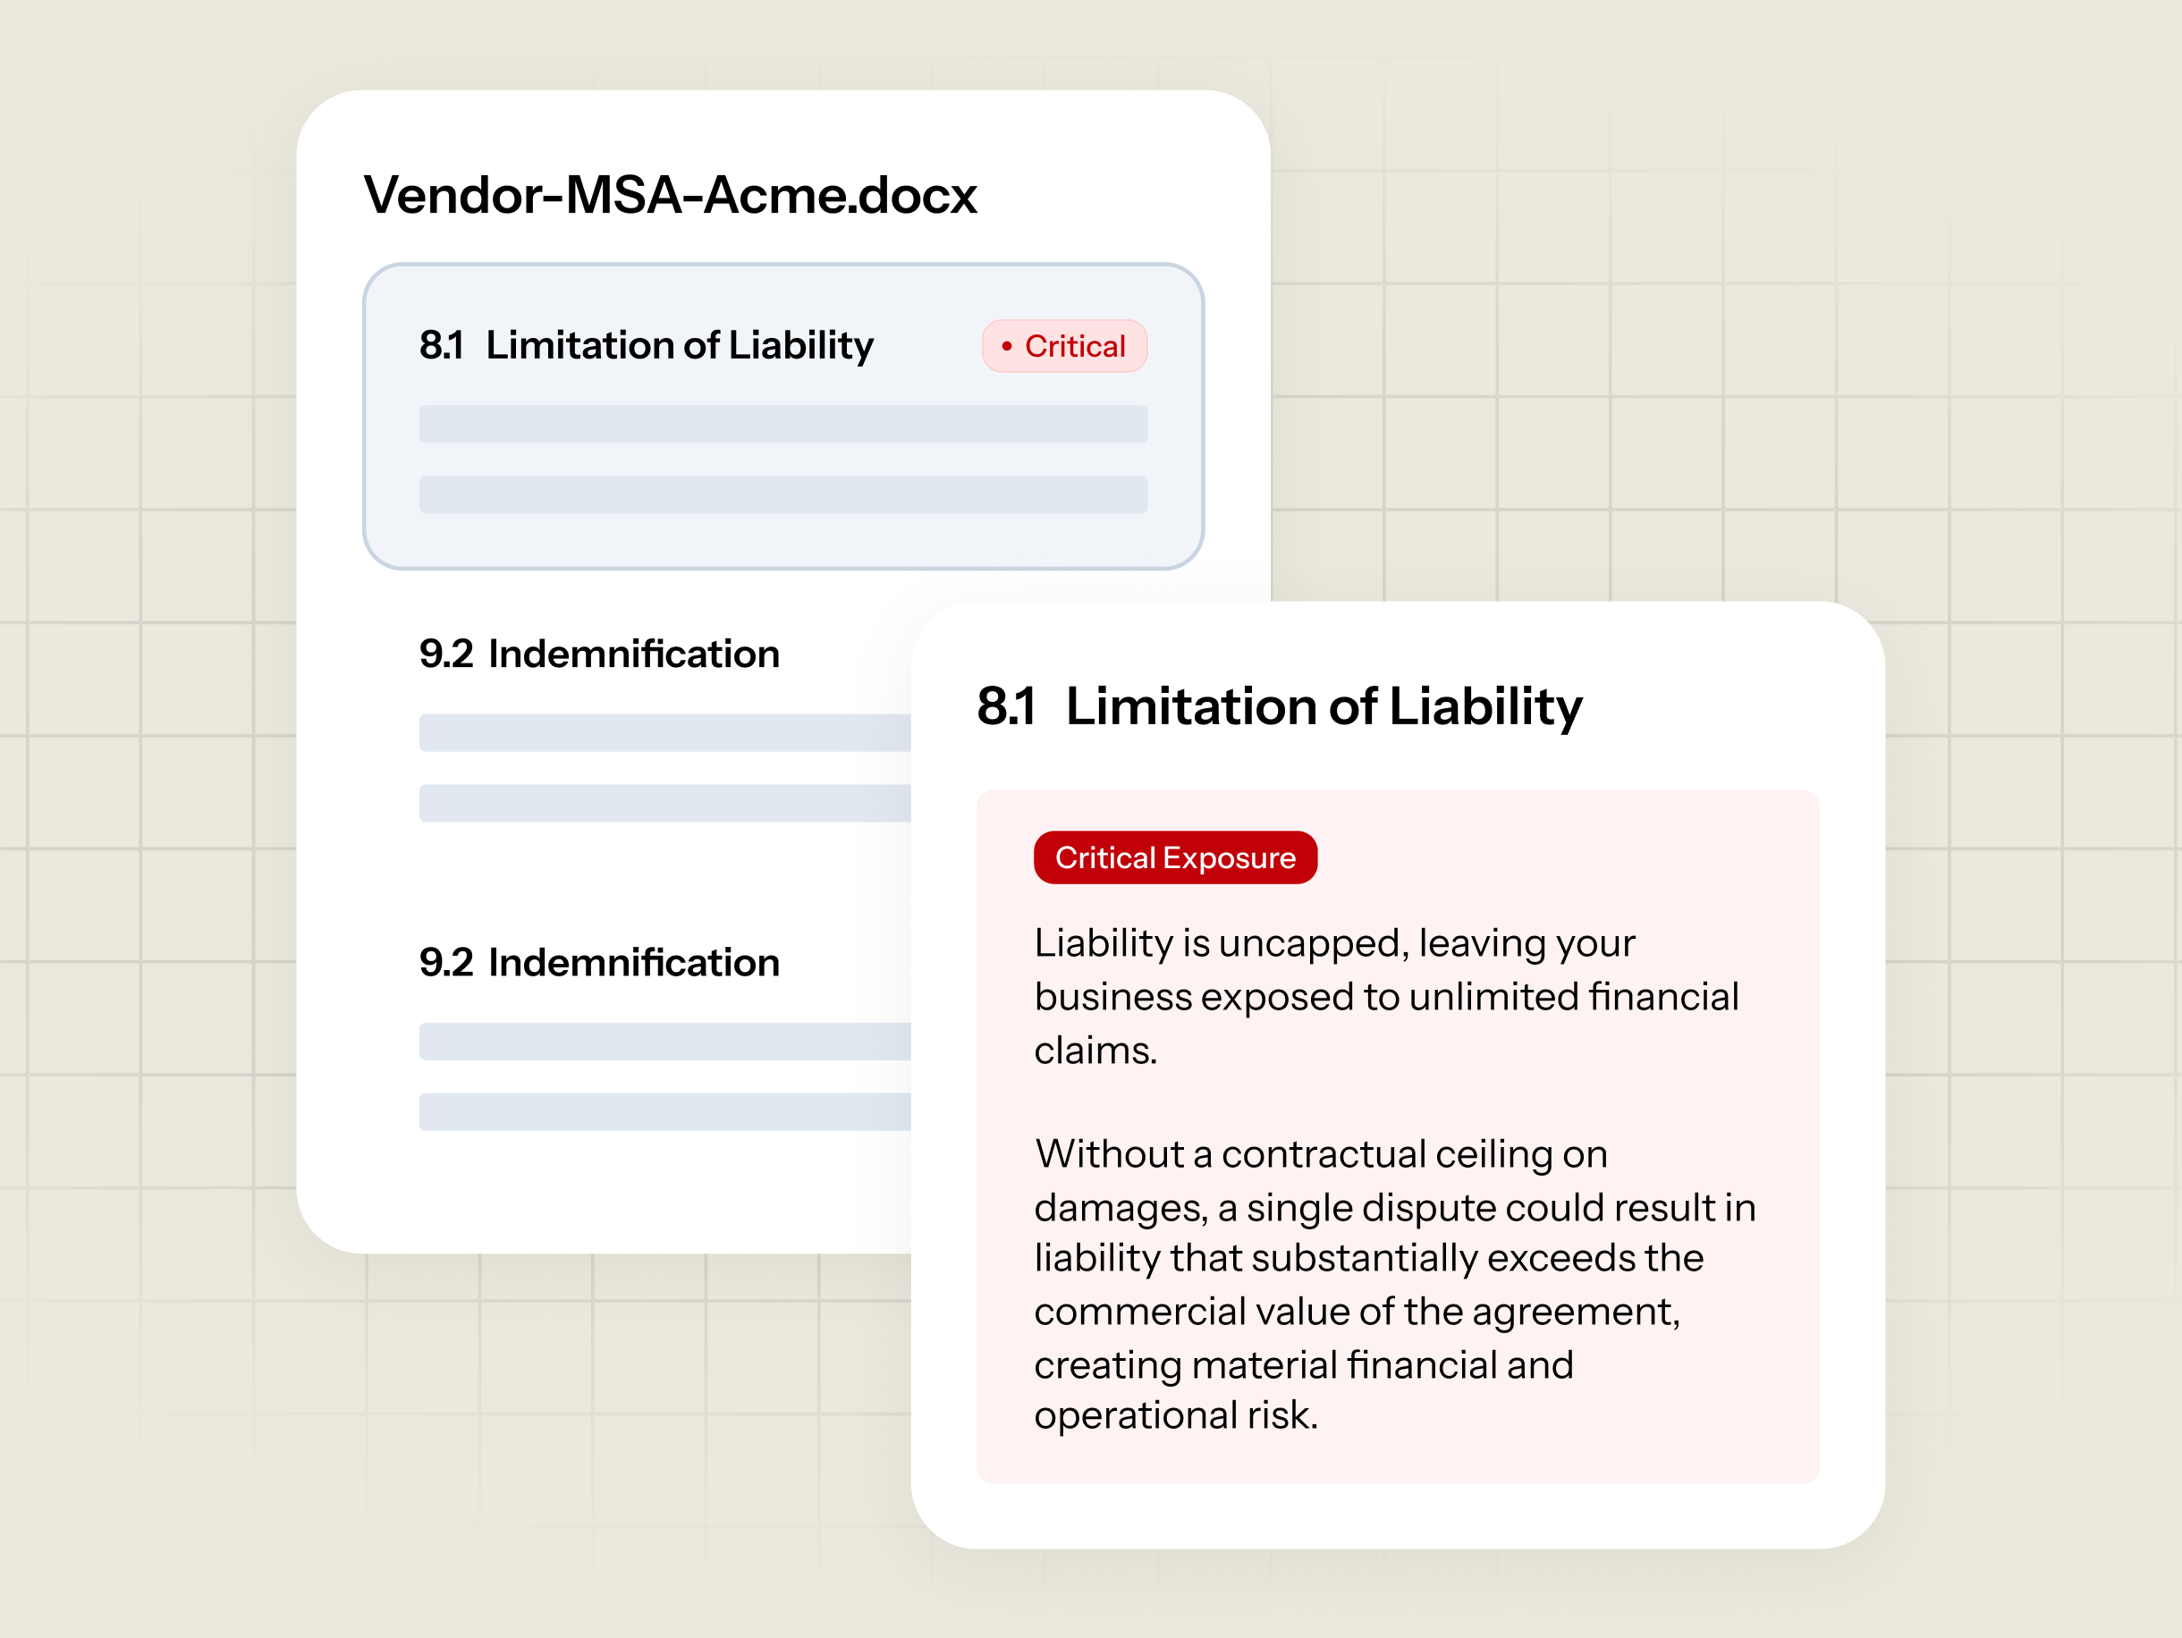Click first placeholder text line under Limitation of Liability
This screenshot has width=2182, height=1638.
pos(783,424)
